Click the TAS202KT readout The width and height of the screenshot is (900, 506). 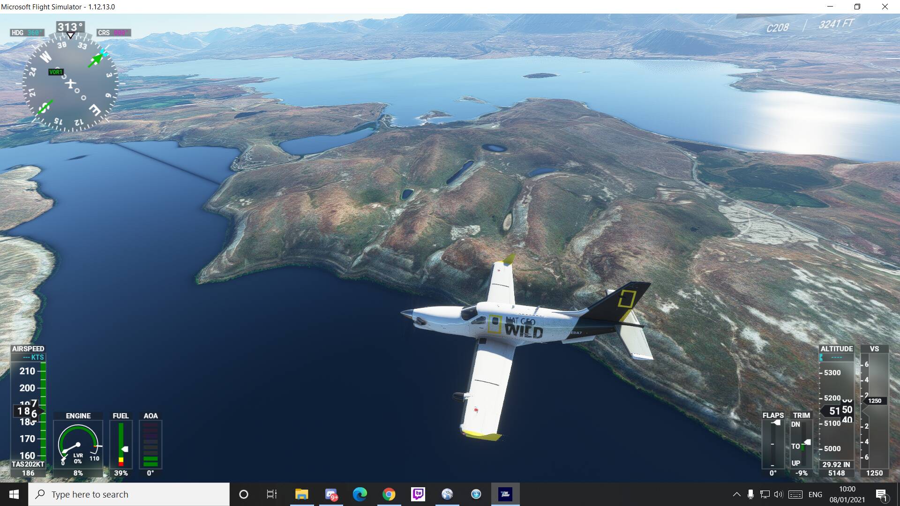click(x=28, y=464)
